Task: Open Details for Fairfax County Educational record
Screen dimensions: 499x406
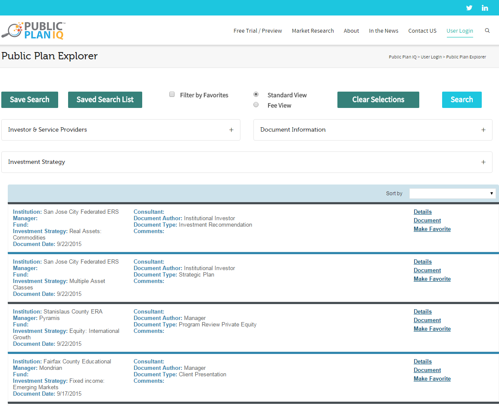Action: point(423,362)
